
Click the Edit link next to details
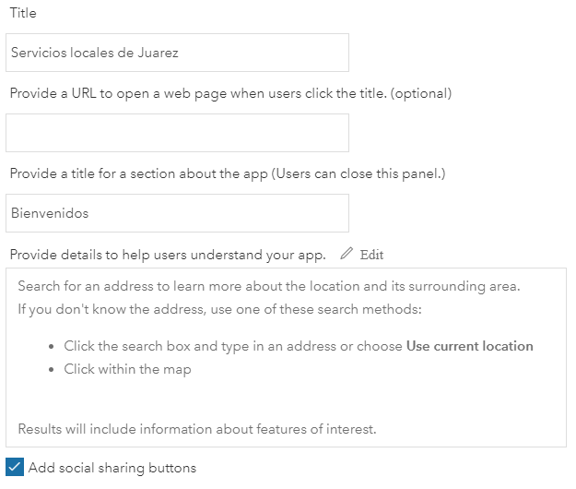pos(371,255)
